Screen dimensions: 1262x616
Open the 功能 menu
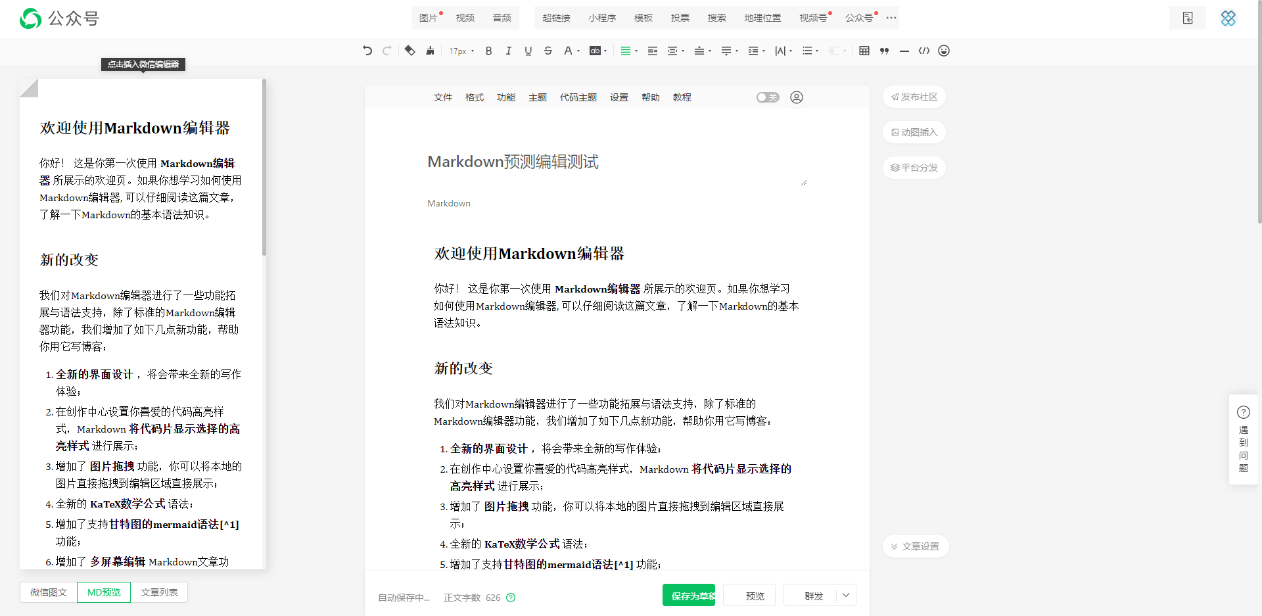pyautogui.click(x=506, y=97)
